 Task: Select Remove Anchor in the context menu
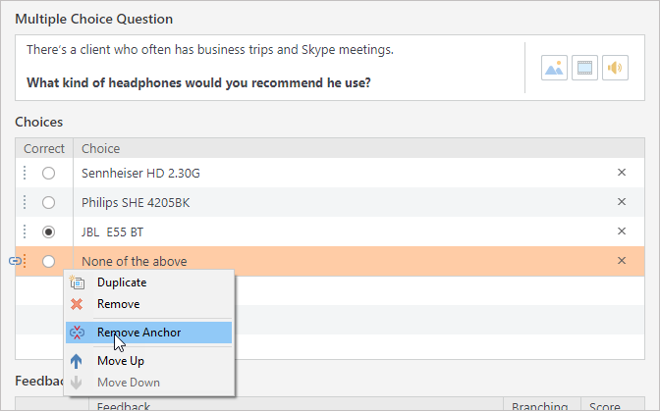pos(138,333)
